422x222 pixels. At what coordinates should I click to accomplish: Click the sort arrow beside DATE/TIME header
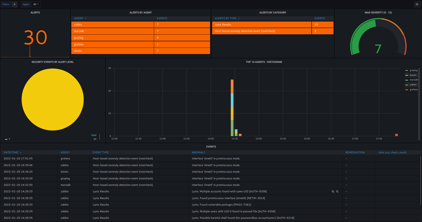[x=21, y=152]
